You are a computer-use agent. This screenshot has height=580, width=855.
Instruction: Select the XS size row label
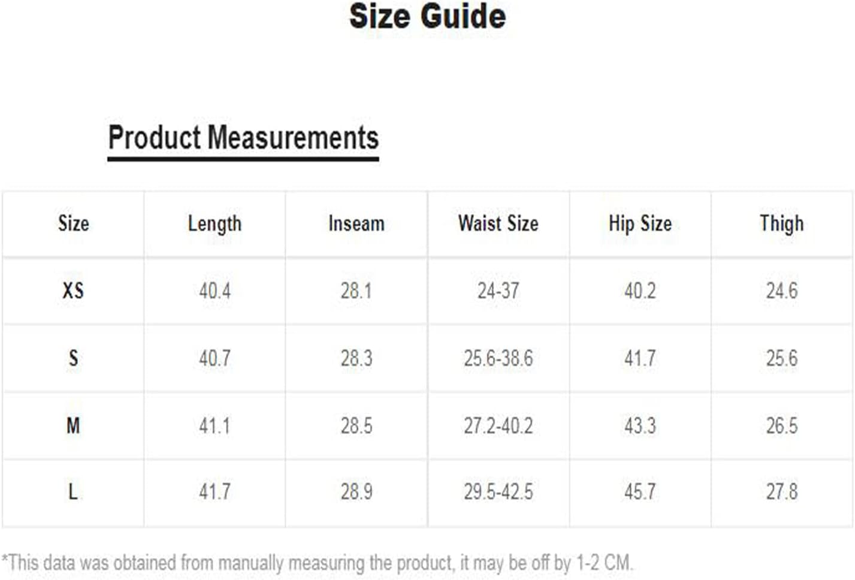[73, 291]
